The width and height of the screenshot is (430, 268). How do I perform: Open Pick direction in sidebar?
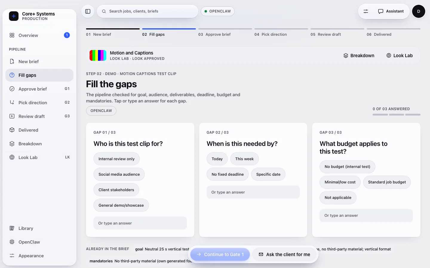tap(39, 102)
